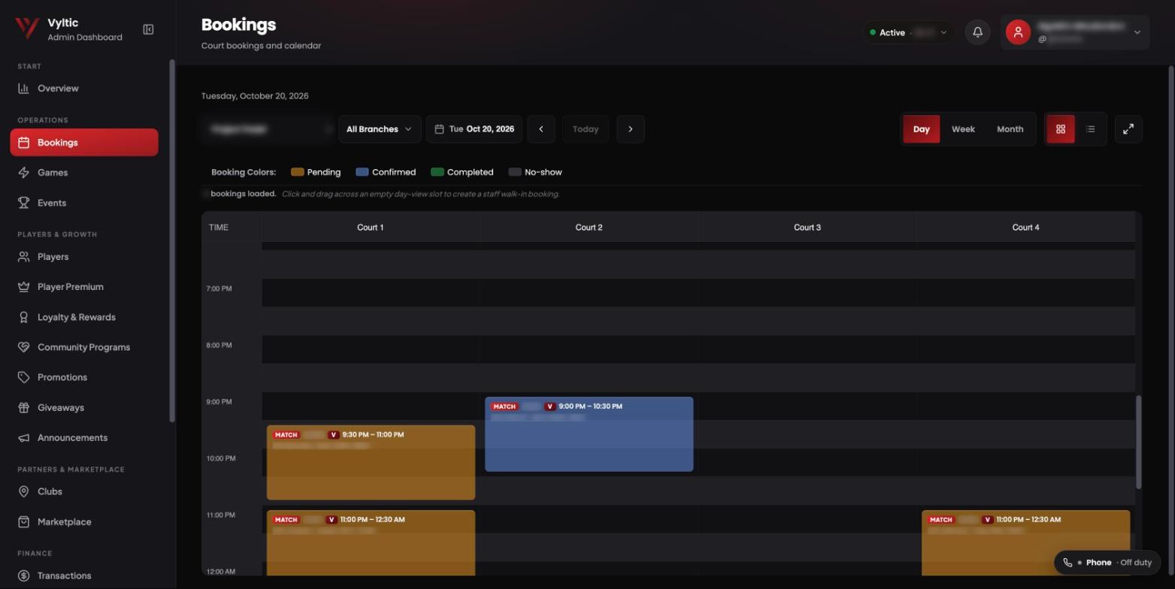1175x589 pixels.
Task: Click the Court 3 column header
Action: pos(807,227)
